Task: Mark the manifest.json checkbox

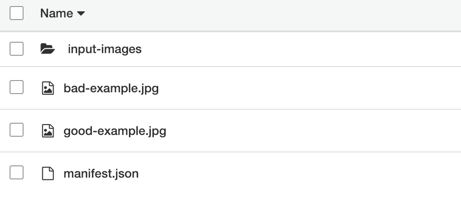Action: point(17,173)
